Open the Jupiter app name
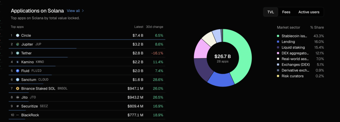 pos(27,44)
